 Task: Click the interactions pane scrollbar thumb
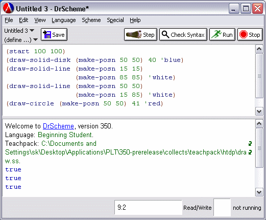point(259,148)
